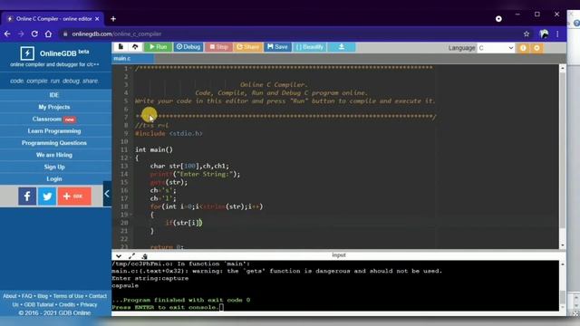
Task: Open the Privacy footer link
Action: 89,304
